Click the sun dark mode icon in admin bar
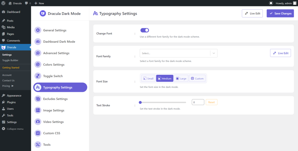 (x=271, y=3)
